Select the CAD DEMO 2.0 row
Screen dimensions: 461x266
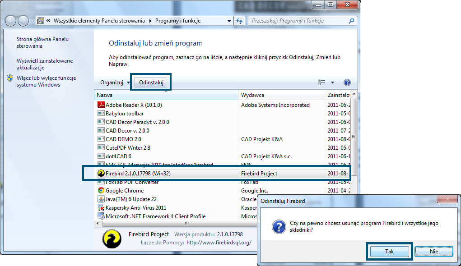tap(223, 139)
